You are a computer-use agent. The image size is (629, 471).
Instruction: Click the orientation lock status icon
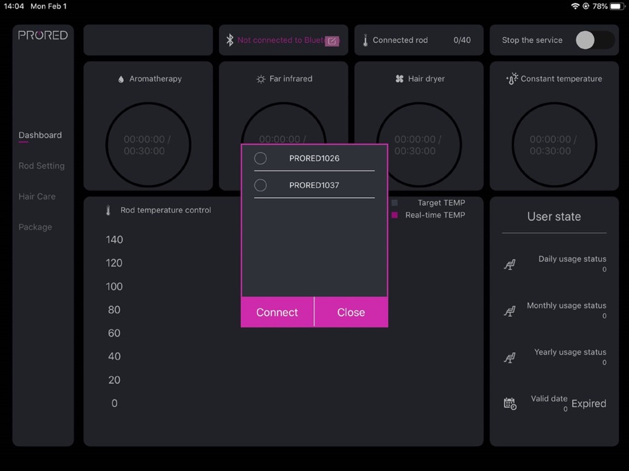(586, 6)
